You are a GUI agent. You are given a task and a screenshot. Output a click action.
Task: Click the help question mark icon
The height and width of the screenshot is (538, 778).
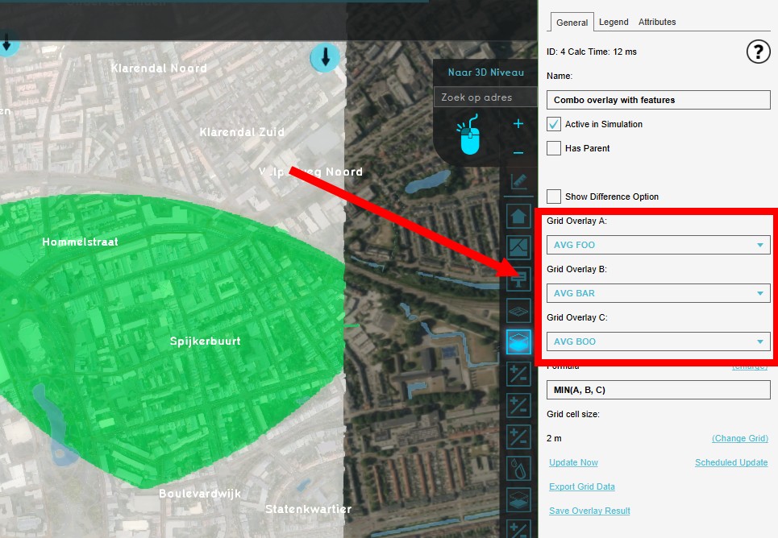(758, 52)
